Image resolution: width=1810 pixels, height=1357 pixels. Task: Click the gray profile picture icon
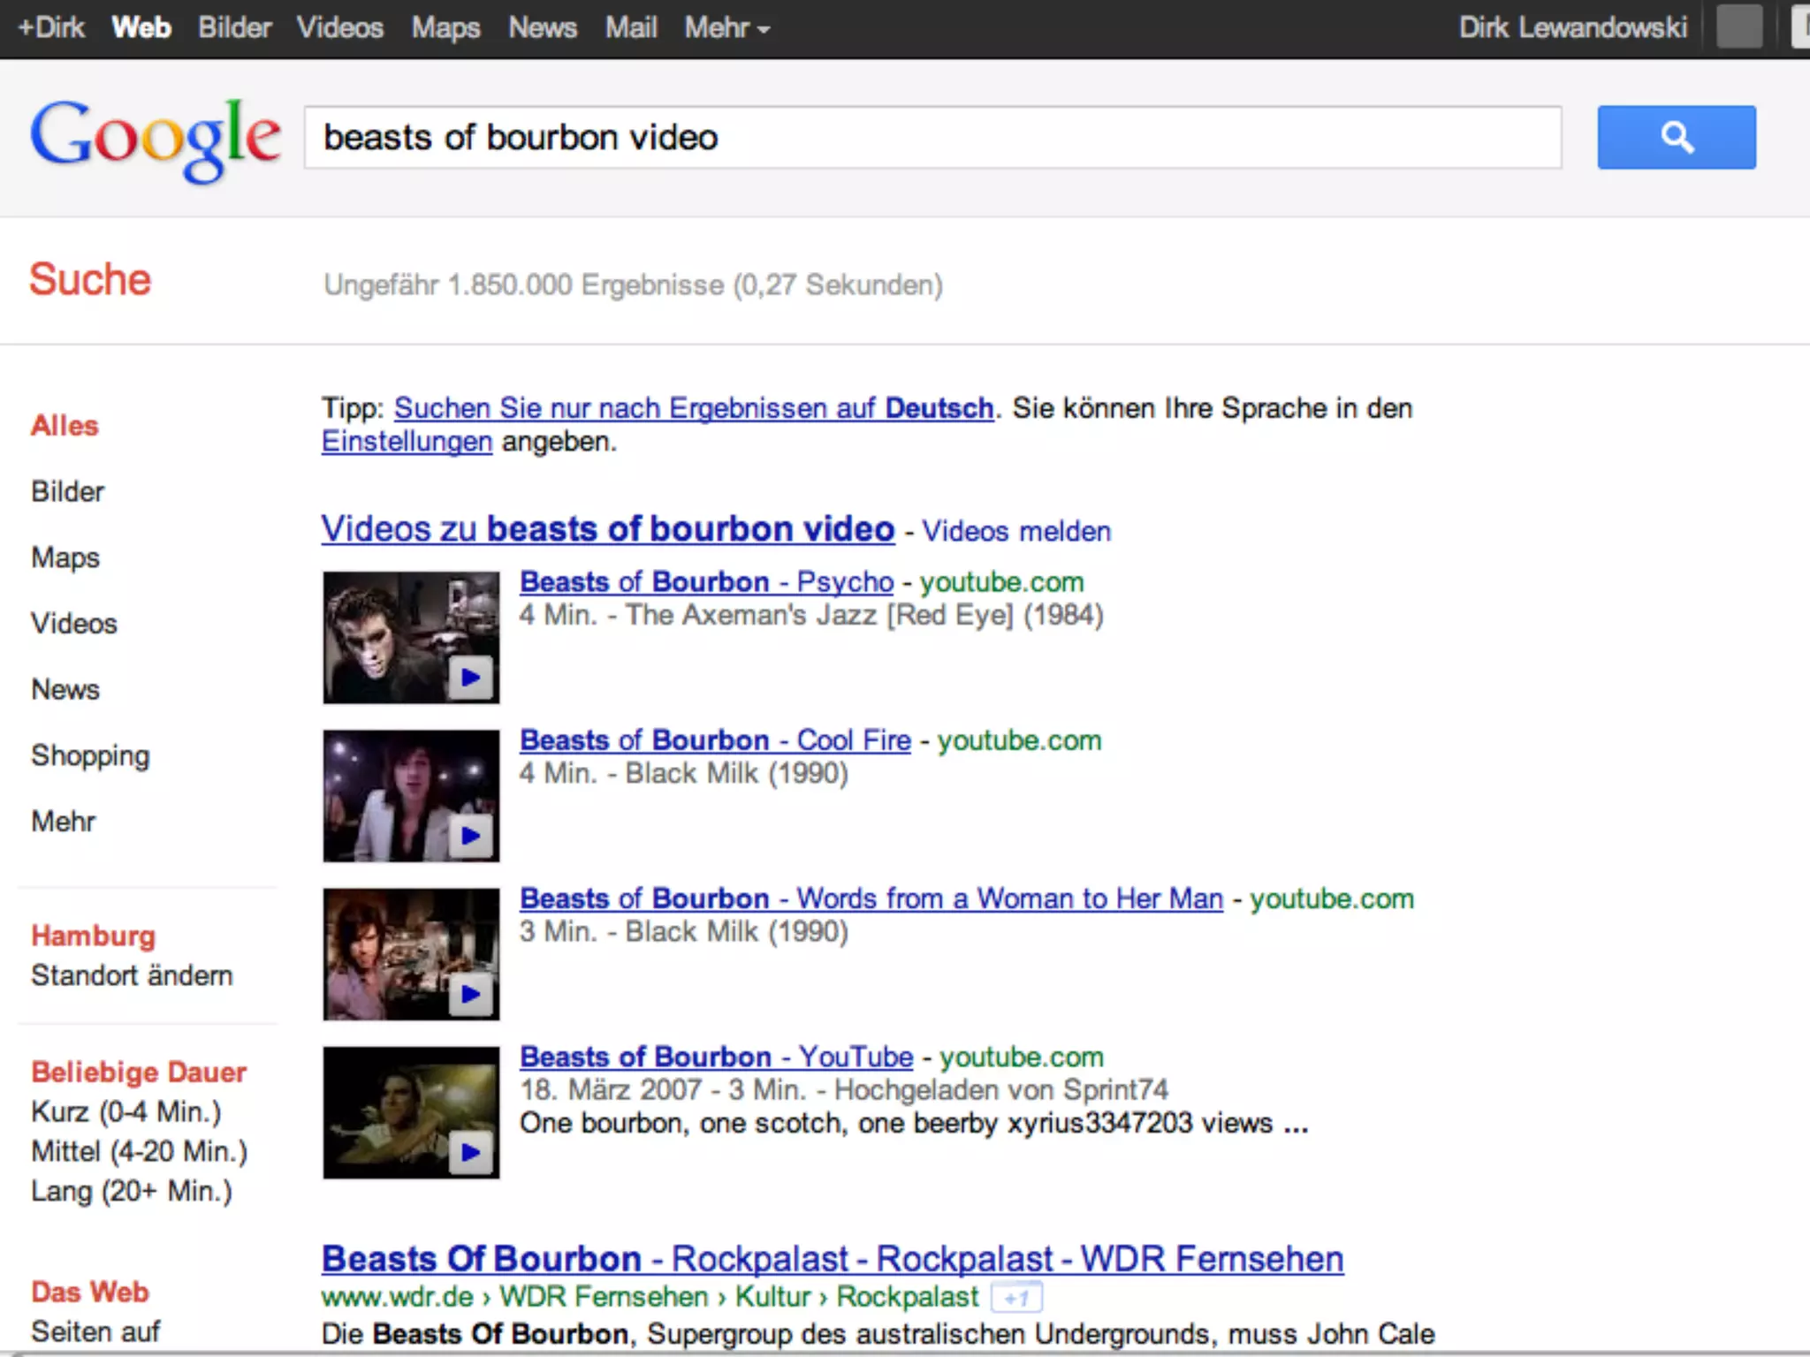[1738, 27]
